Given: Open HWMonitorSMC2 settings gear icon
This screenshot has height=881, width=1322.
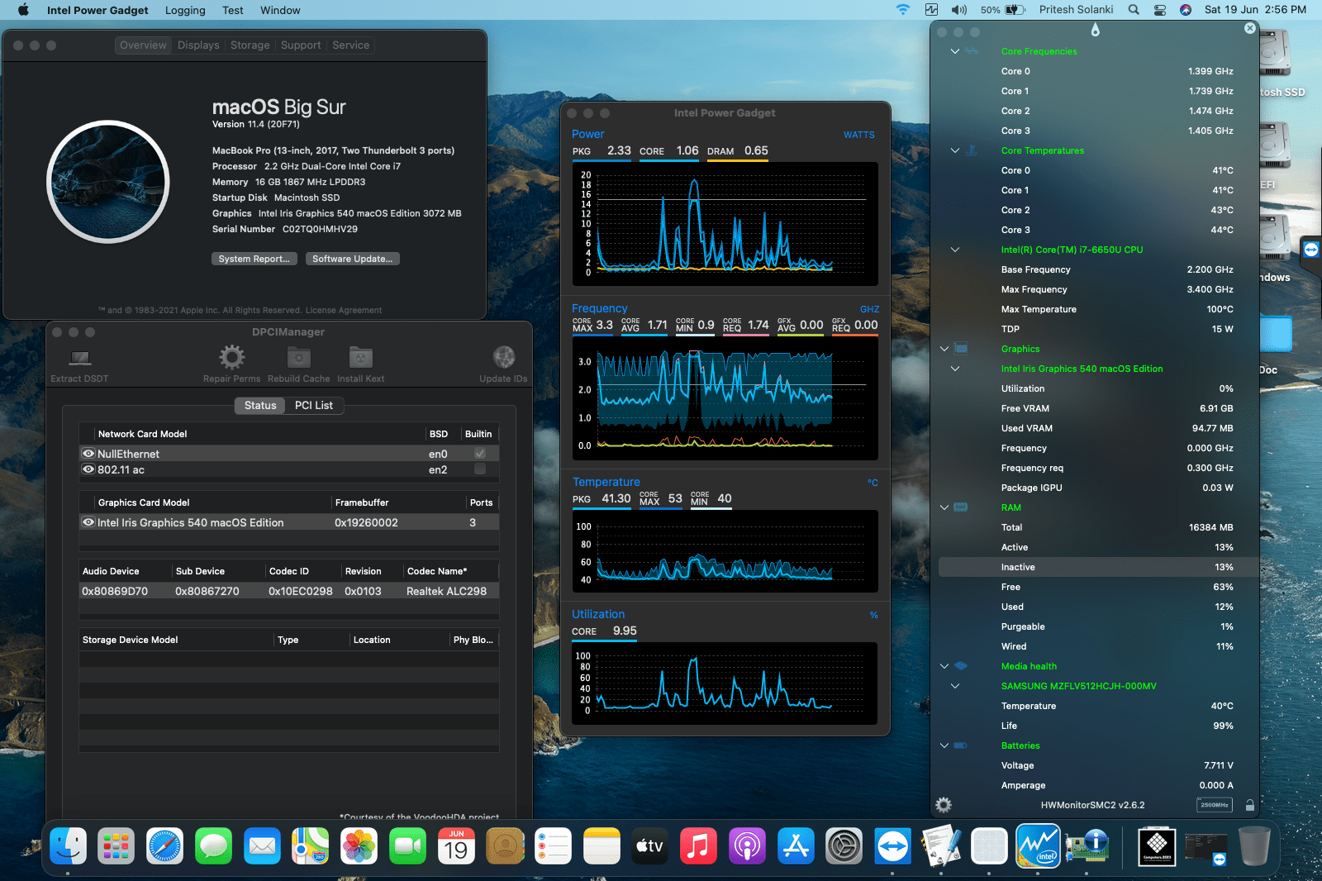Looking at the screenshot, I should click(944, 805).
